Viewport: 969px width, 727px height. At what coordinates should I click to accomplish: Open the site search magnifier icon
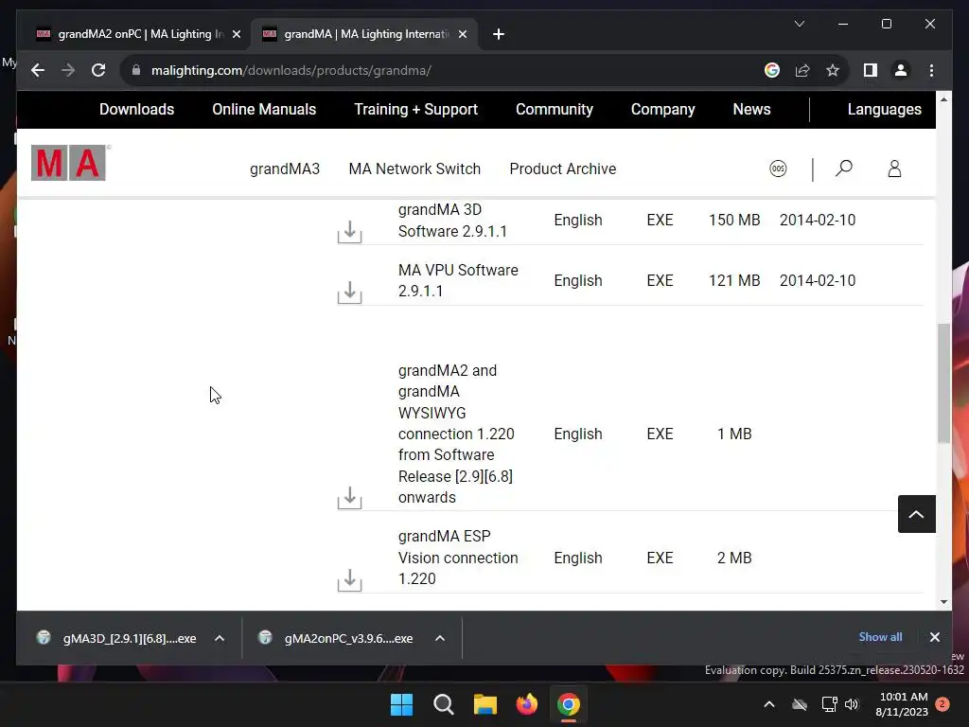pos(843,168)
